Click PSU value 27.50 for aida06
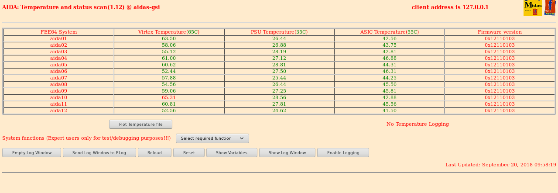The height and width of the screenshot is (193, 558). pyautogui.click(x=279, y=71)
